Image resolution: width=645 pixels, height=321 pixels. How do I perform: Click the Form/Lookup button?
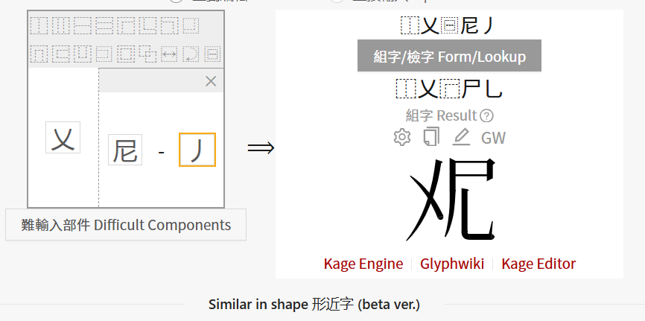click(449, 56)
